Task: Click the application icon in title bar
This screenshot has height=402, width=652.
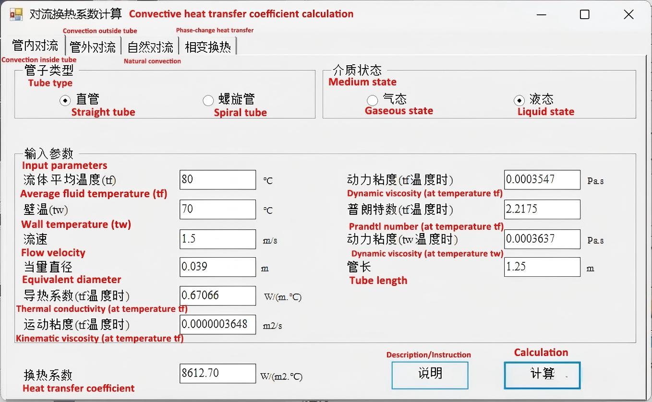Action: (16, 14)
